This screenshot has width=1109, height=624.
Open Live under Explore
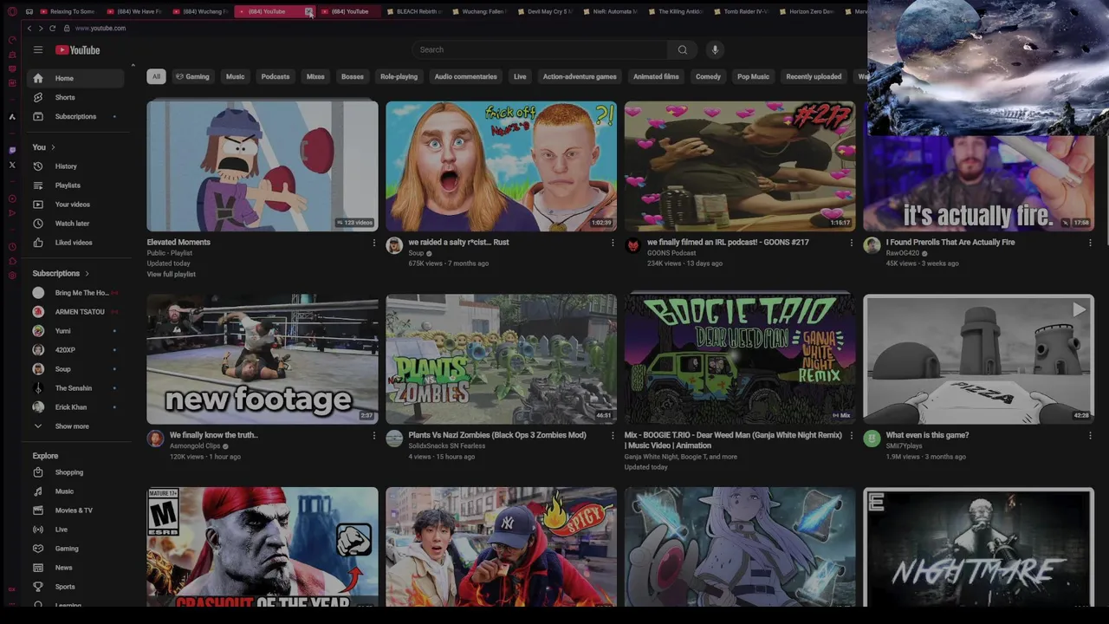pos(75,530)
